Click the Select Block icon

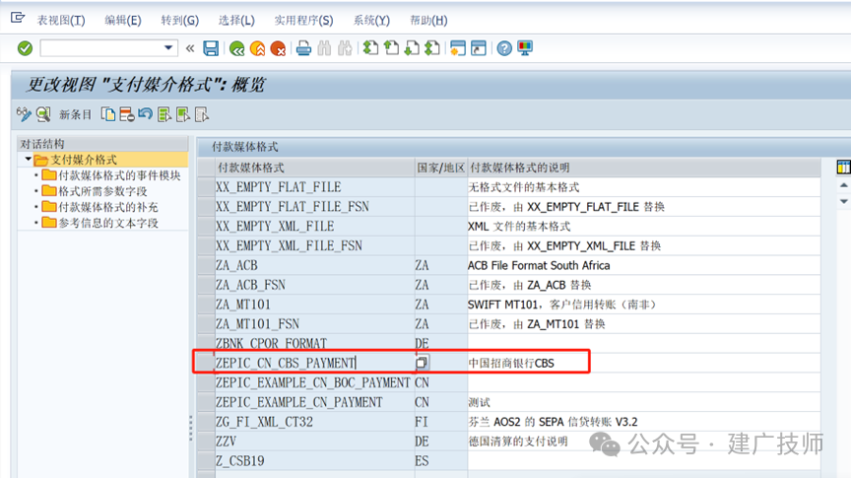coord(183,114)
